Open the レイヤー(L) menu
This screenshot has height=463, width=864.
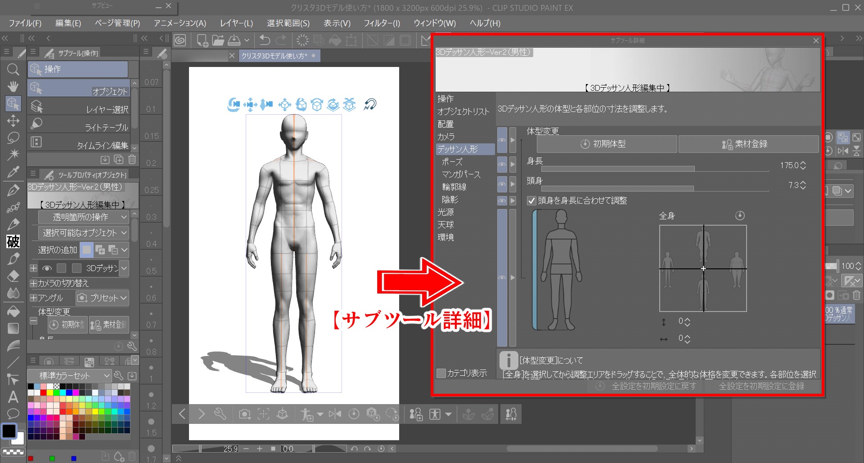(236, 23)
